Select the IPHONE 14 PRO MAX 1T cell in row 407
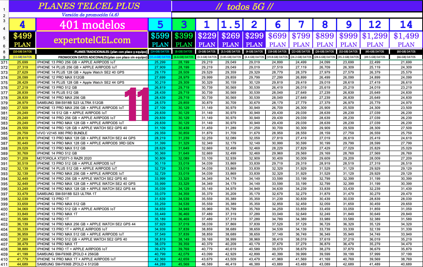423x267 pixels. point(92,244)
